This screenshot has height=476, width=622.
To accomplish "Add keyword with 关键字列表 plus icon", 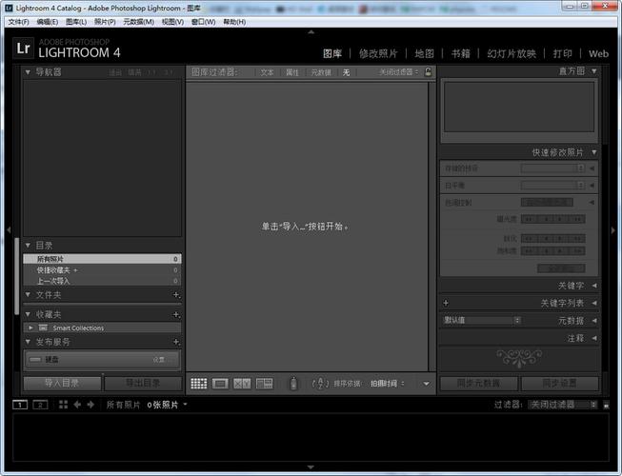I will pos(446,303).
